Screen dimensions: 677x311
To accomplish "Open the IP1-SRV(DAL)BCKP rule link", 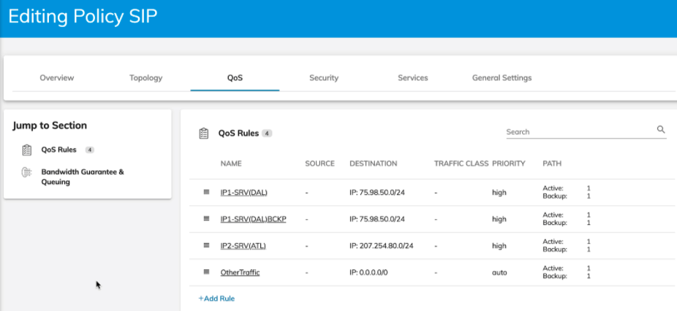I will pyautogui.click(x=254, y=219).
